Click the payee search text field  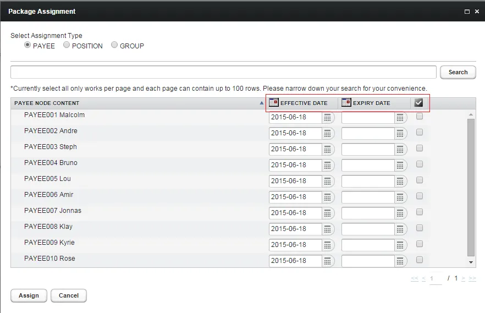click(223, 73)
